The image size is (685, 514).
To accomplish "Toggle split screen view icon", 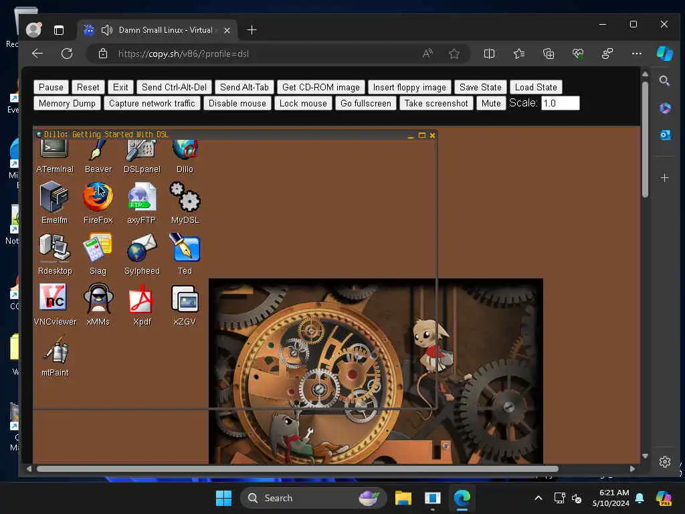I will 489,54.
